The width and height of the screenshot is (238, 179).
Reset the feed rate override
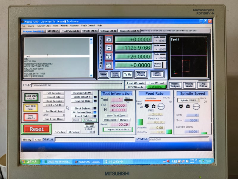point(161,106)
